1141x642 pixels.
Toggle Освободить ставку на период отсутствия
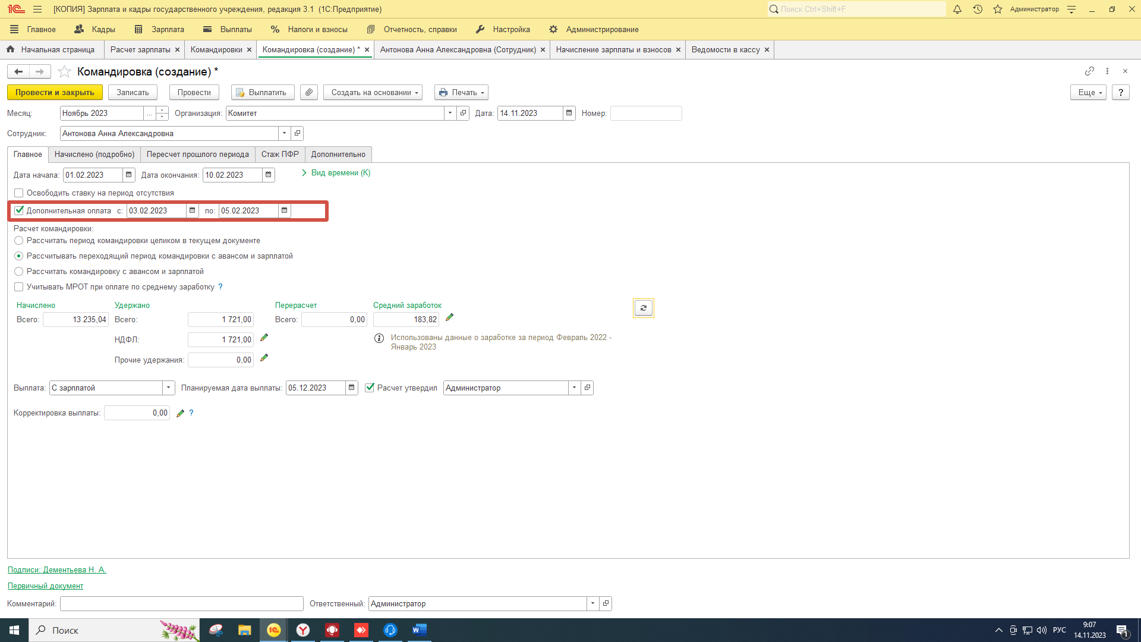[x=19, y=193]
